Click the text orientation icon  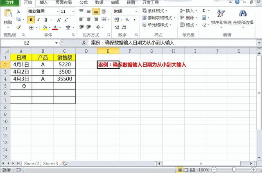pyautogui.click(x=98, y=27)
